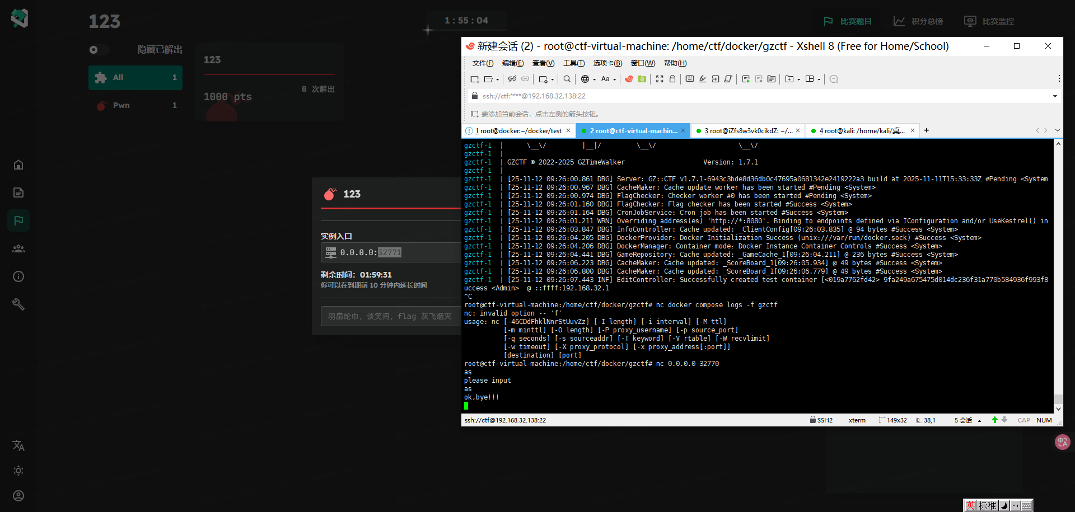The height and width of the screenshot is (512, 1075).
Task: Open the teams icon in left sidebar
Action: pos(18,248)
